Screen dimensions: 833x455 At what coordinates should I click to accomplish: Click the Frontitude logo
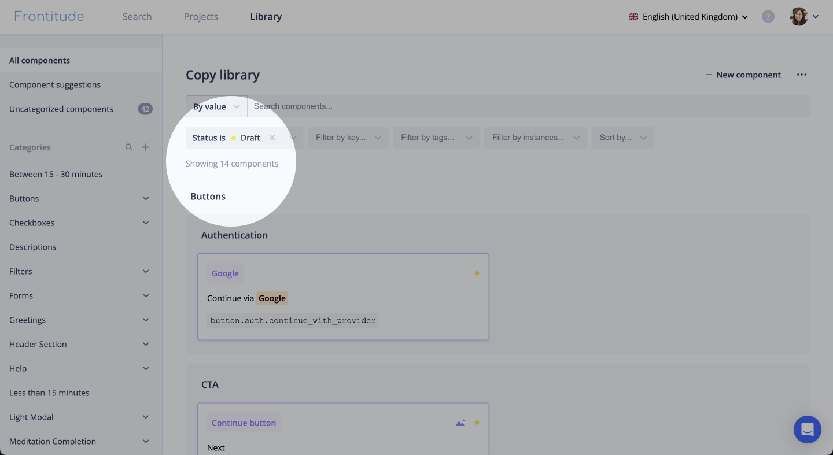49,16
